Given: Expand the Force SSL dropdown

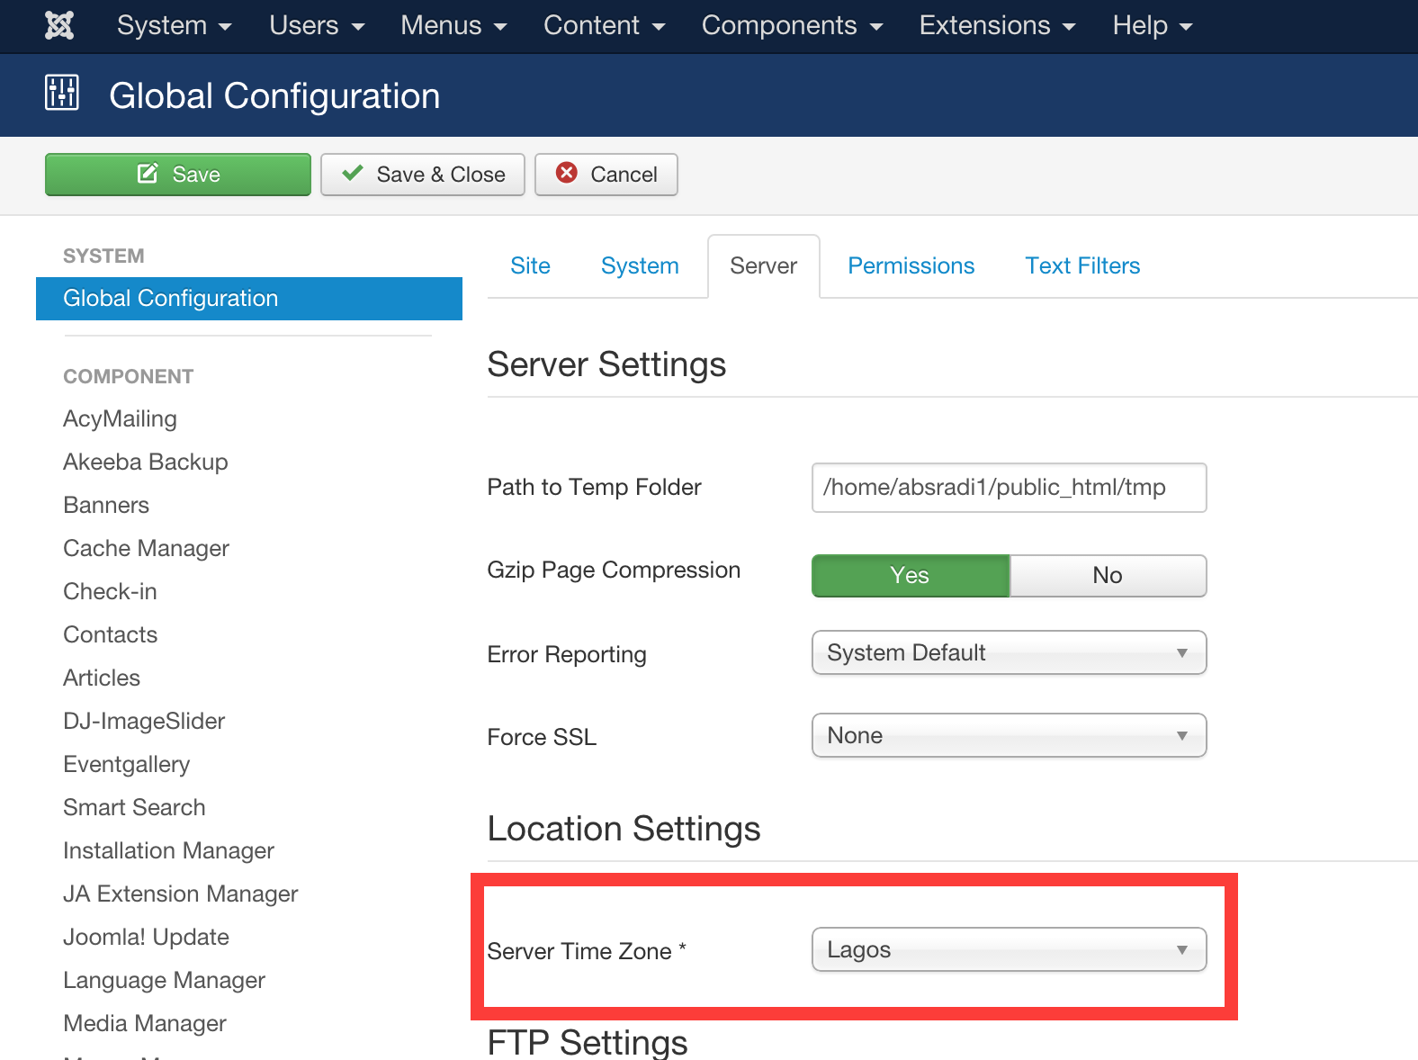Looking at the screenshot, I should tap(1009, 736).
